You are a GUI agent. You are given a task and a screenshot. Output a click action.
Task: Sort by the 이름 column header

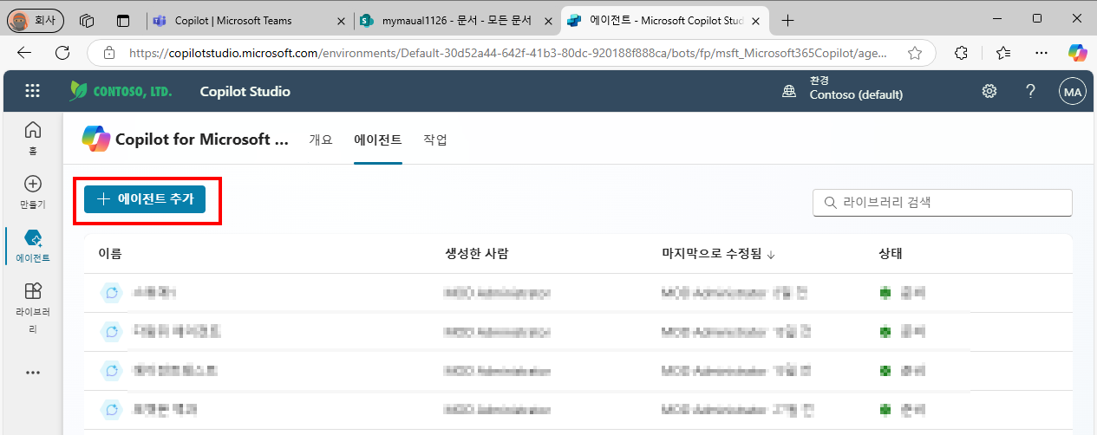tap(110, 254)
